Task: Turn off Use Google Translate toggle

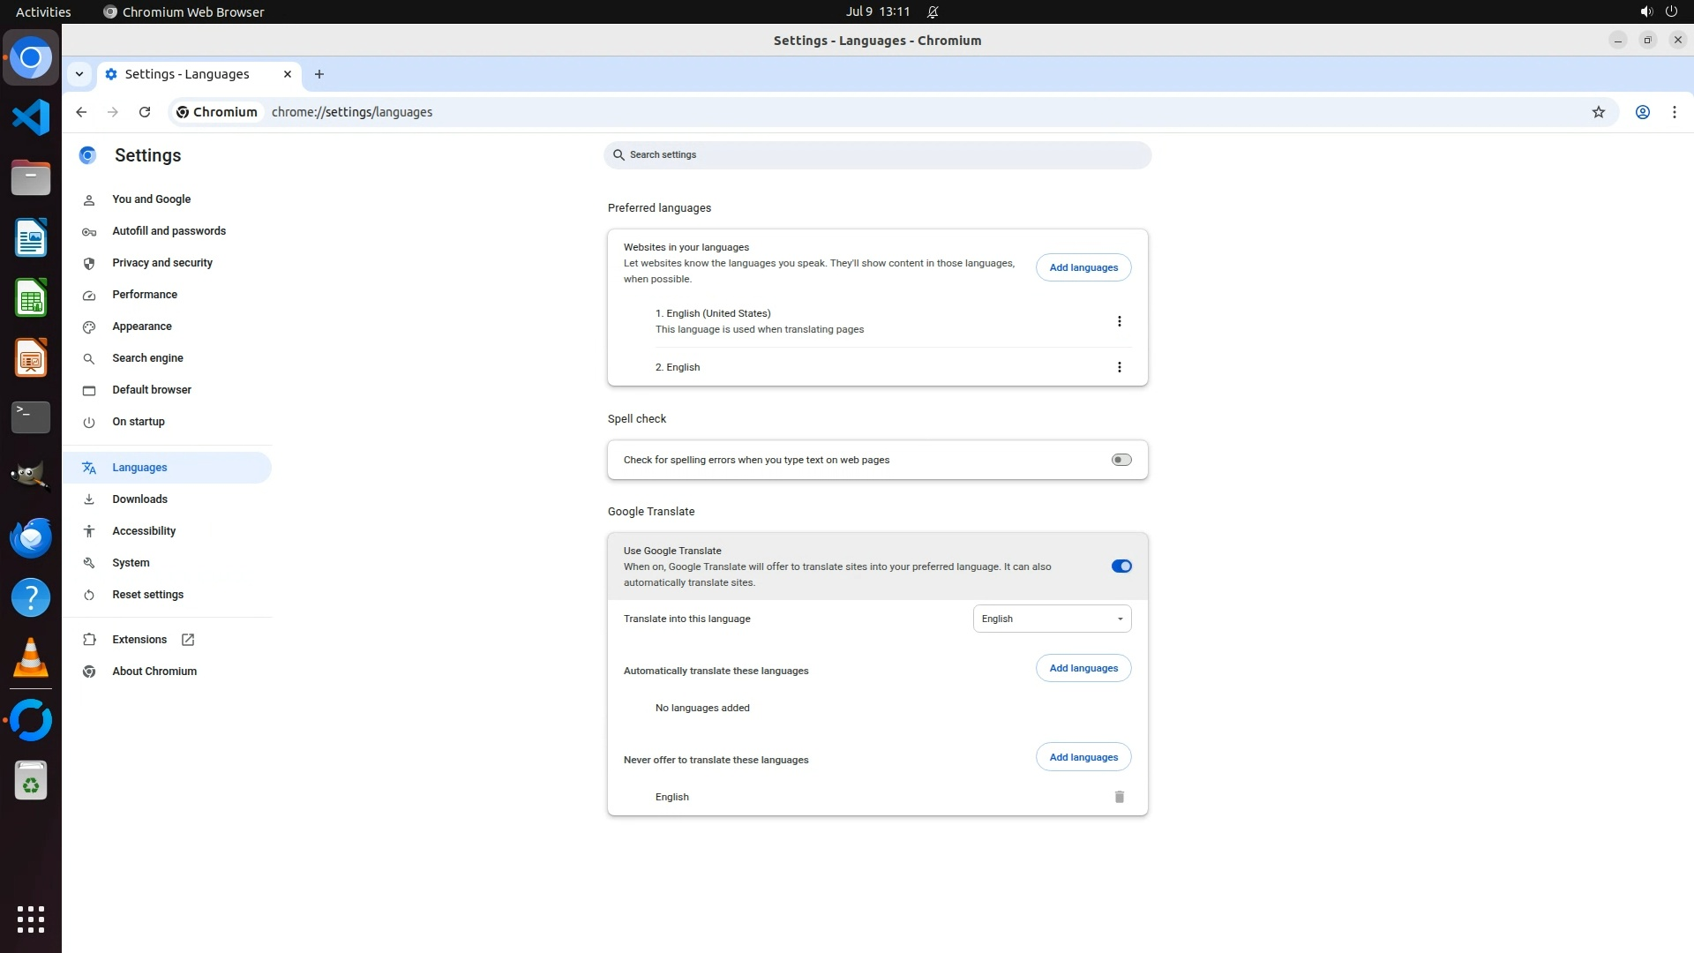Action: click(x=1121, y=567)
